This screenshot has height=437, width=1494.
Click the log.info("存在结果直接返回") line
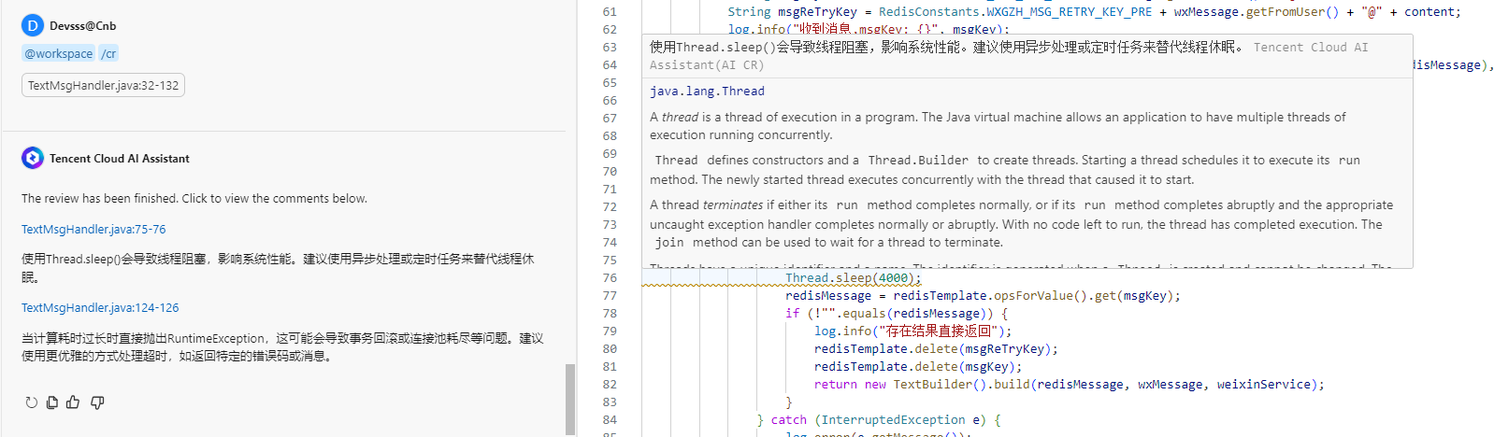point(912,331)
